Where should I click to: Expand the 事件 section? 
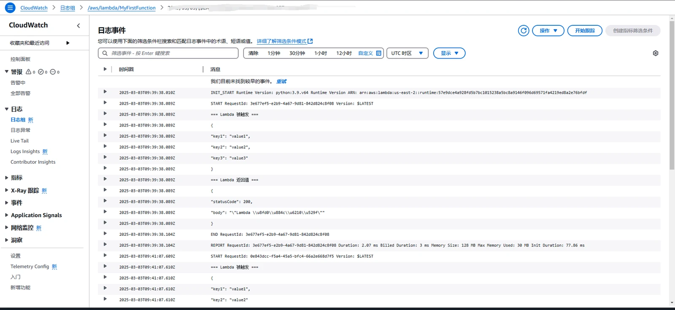point(7,202)
